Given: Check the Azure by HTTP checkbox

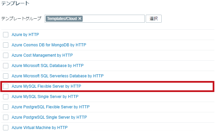Looking at the screenshot, I should tap(6, 35).
